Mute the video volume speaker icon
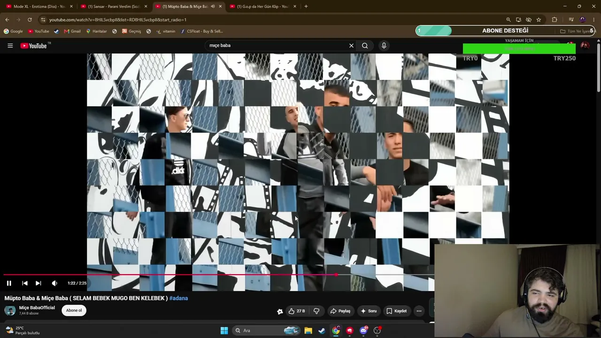This screenshot has height=338, width=601. point(54,283)
